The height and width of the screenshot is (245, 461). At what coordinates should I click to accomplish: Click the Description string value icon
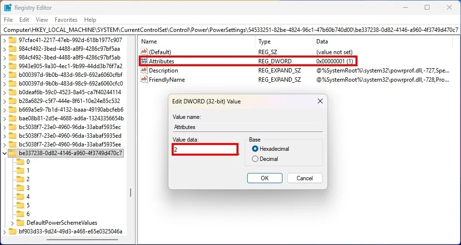click(x=144, y=70)
